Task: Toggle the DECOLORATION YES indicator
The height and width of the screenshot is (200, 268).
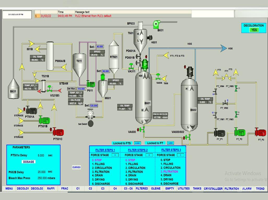Action: click(x=254, y=30)
